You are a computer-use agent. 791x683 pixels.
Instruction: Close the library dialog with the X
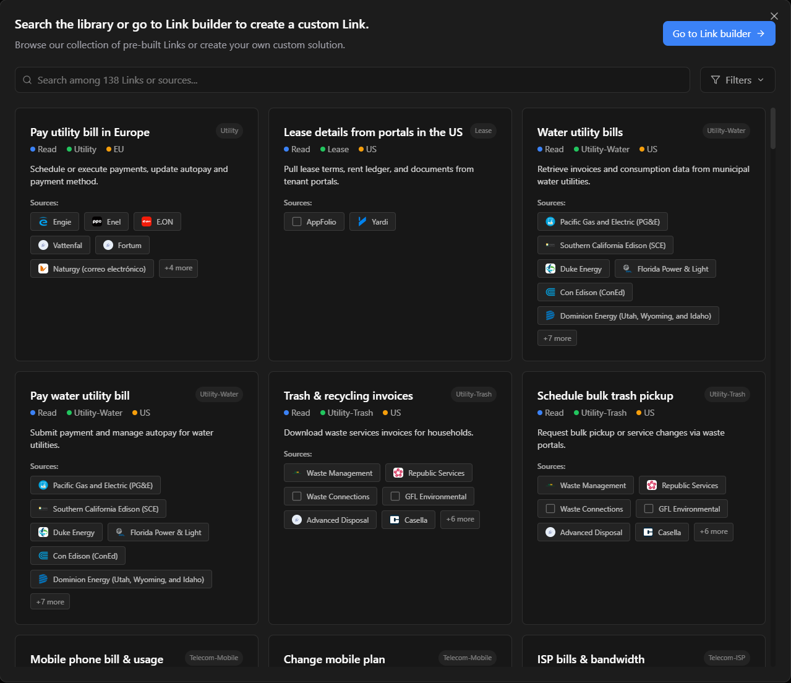[x=774, y=16]
